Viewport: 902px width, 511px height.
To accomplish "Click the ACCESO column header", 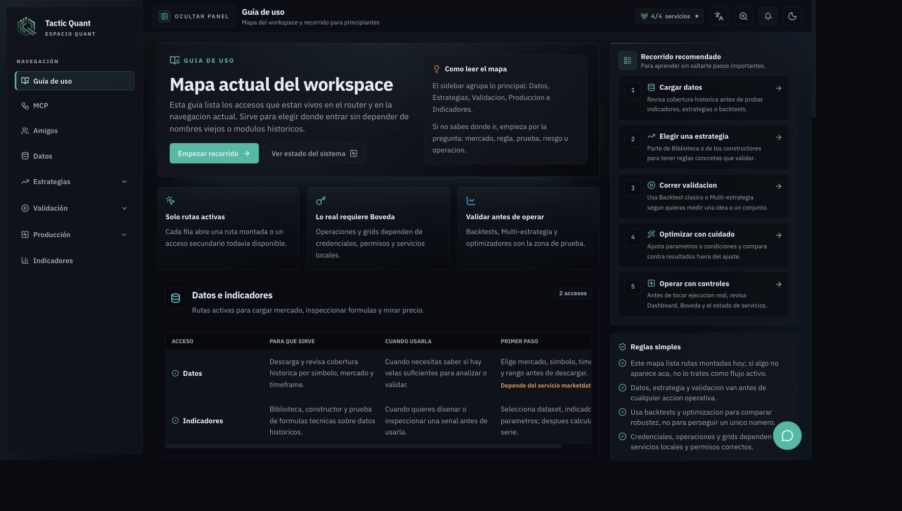I will [x=183, y=341].
